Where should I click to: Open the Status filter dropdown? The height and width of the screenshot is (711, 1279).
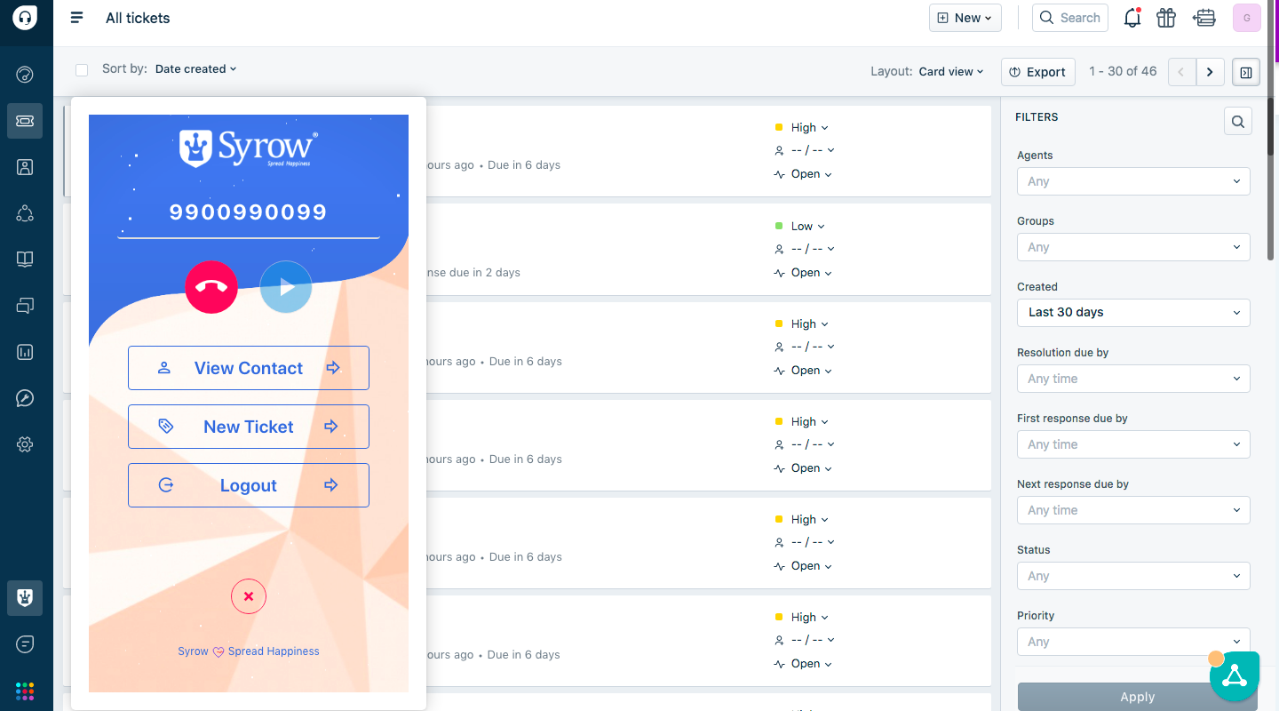coord(1133,576)
